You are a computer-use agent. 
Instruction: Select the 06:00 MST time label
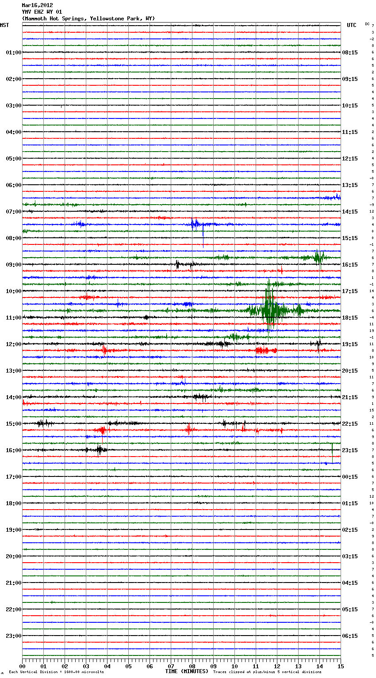[x=13, y=185]
